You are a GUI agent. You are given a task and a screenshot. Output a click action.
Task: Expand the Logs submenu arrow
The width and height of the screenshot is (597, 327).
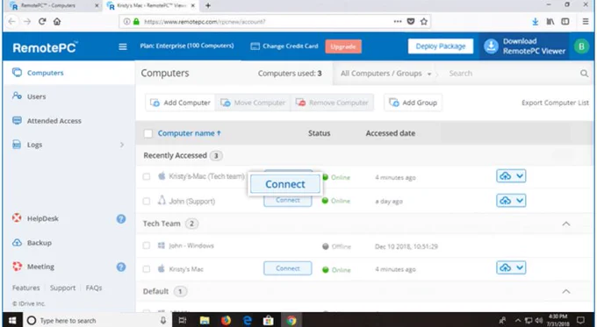point(122,145)
